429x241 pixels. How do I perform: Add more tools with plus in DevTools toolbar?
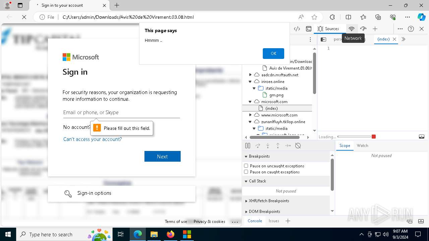[x=375, y=29]
